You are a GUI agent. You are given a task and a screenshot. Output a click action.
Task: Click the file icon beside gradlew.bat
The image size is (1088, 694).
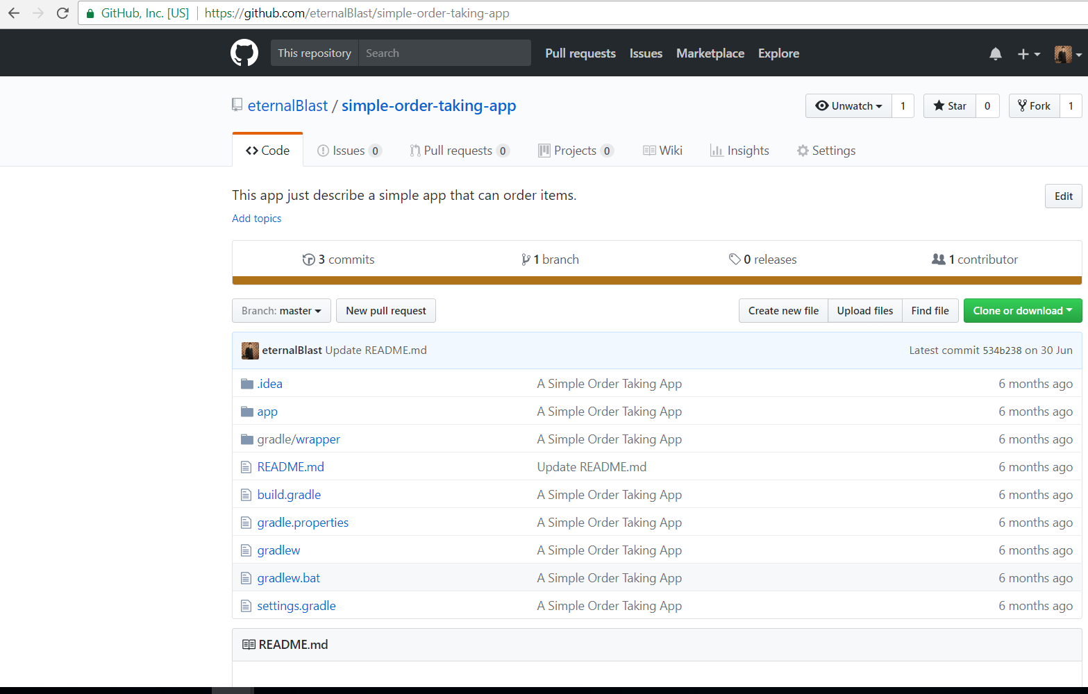pyautogui.click(x=246, y=578)
